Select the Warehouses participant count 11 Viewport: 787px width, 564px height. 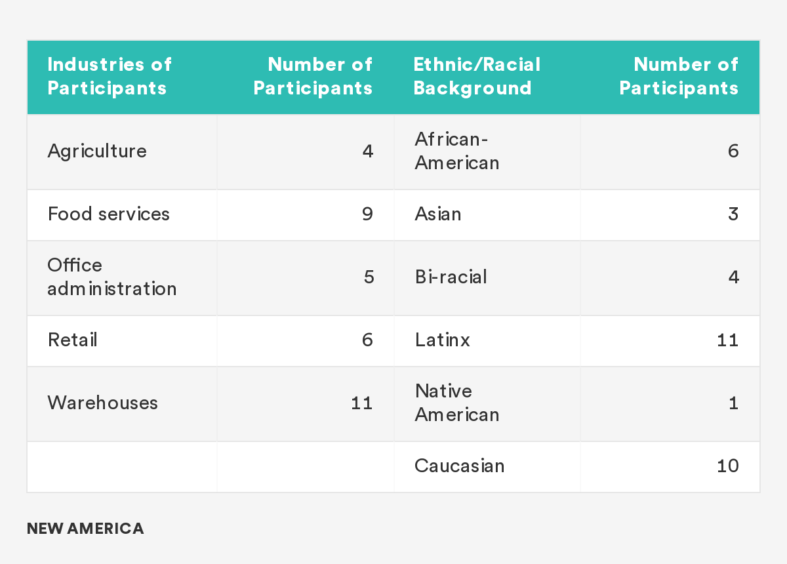click(361, 403)
